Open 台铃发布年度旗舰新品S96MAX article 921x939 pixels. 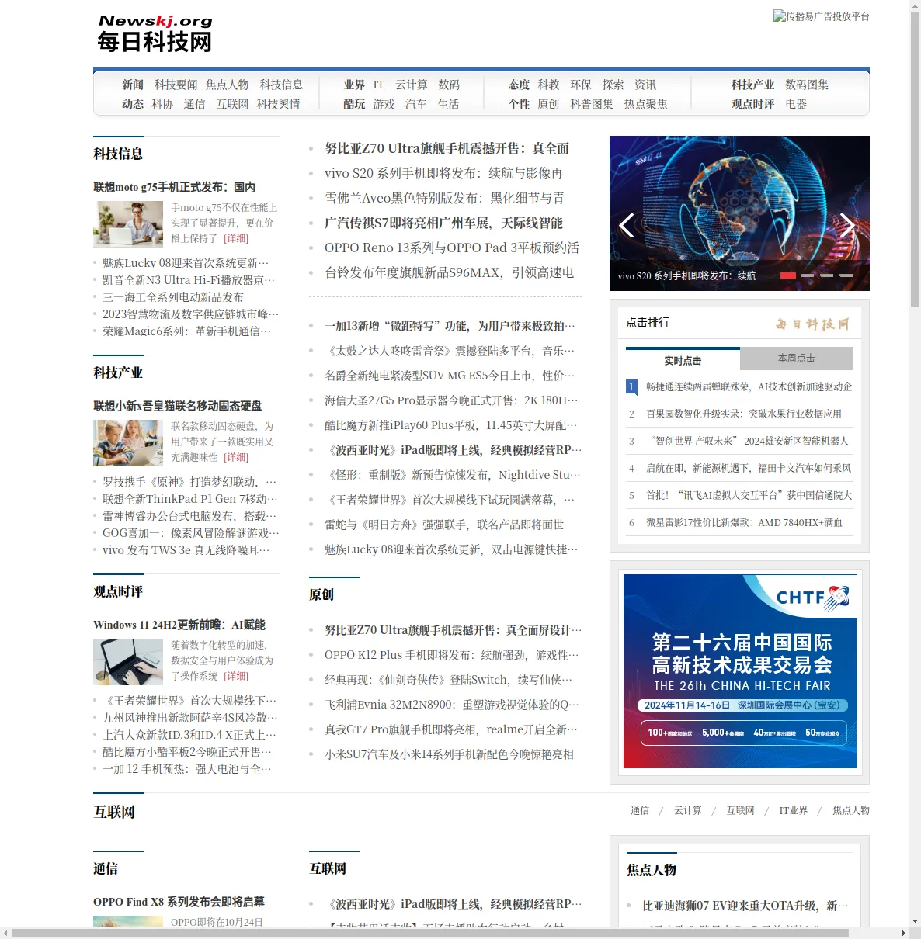click(450, 272)
